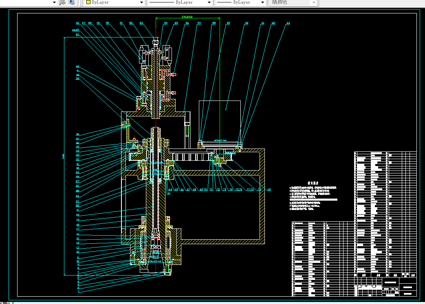Select the 1034 vertical dimension text

pos(63,156)
